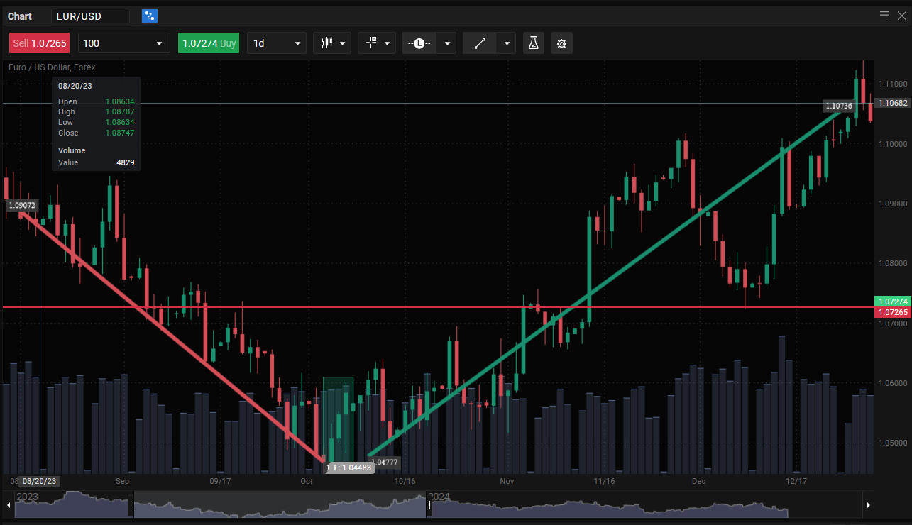Viewport: 912px width, 525px height.
Task: Click the Volume Value 4829 row
Action: 96,162
